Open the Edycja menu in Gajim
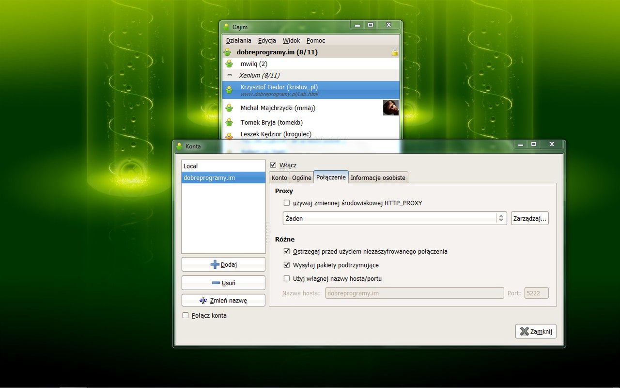 click(267, 41)
